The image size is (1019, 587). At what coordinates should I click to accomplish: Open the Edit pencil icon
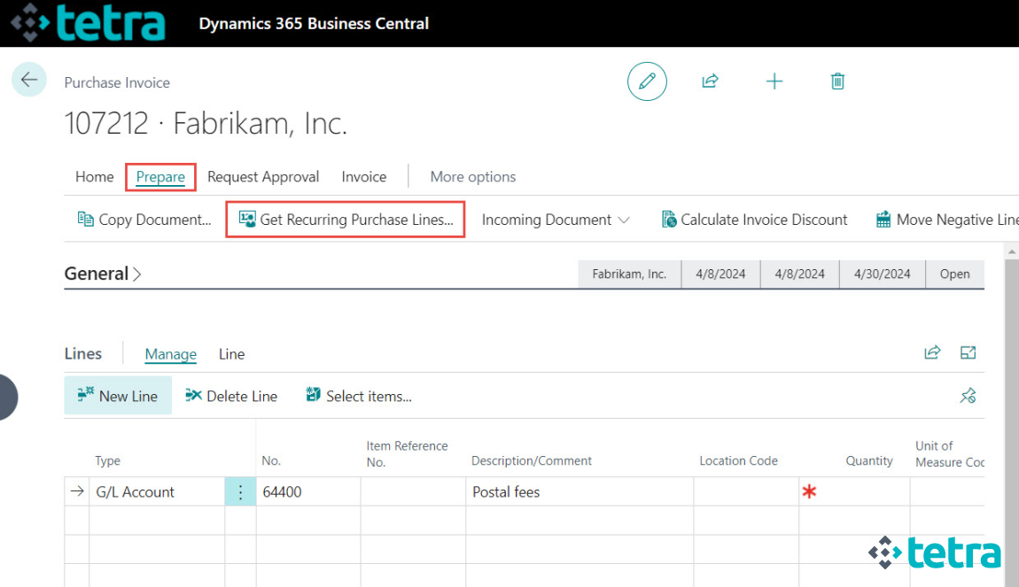[647, 81]
